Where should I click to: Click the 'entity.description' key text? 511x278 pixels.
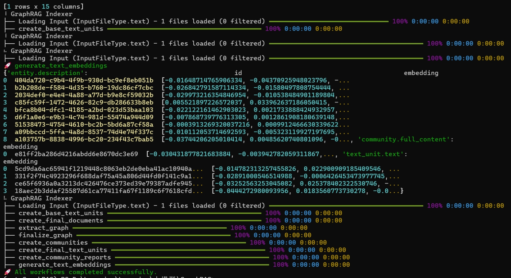click(45, 73)
